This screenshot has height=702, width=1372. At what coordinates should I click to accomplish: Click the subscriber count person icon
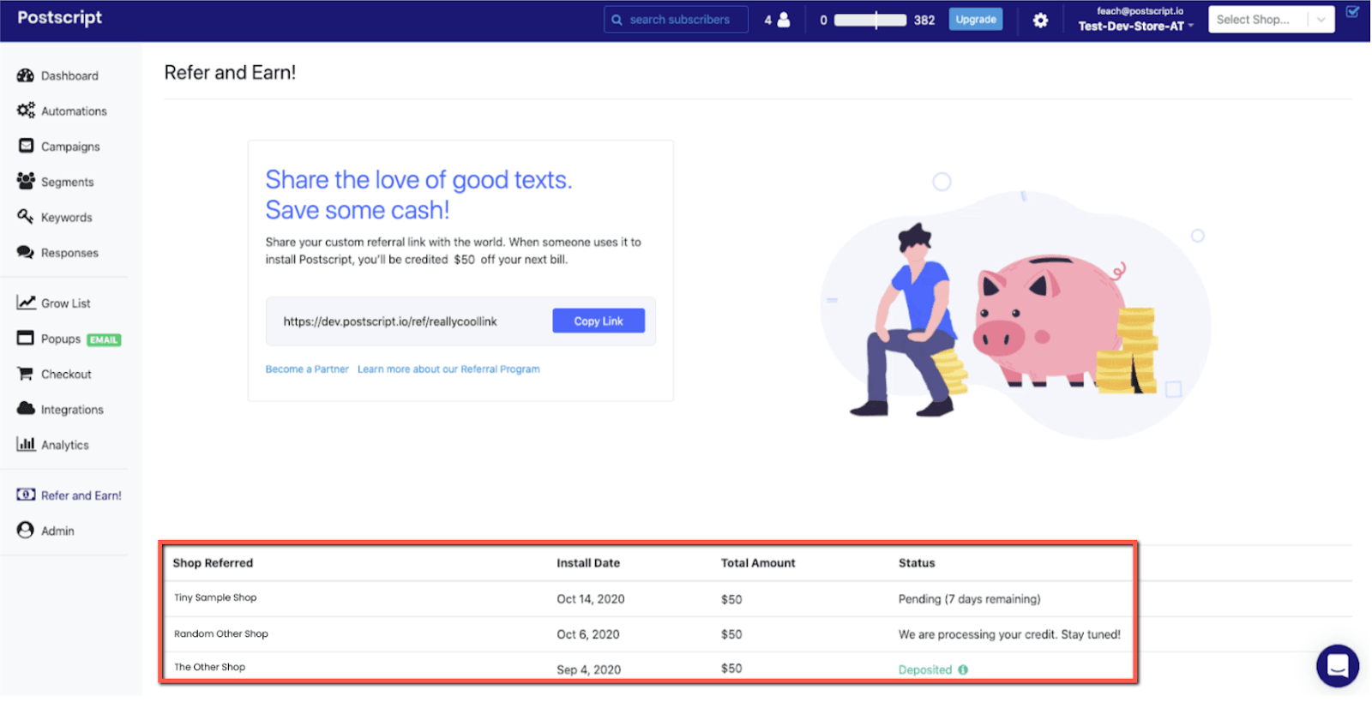click(783, 20)
